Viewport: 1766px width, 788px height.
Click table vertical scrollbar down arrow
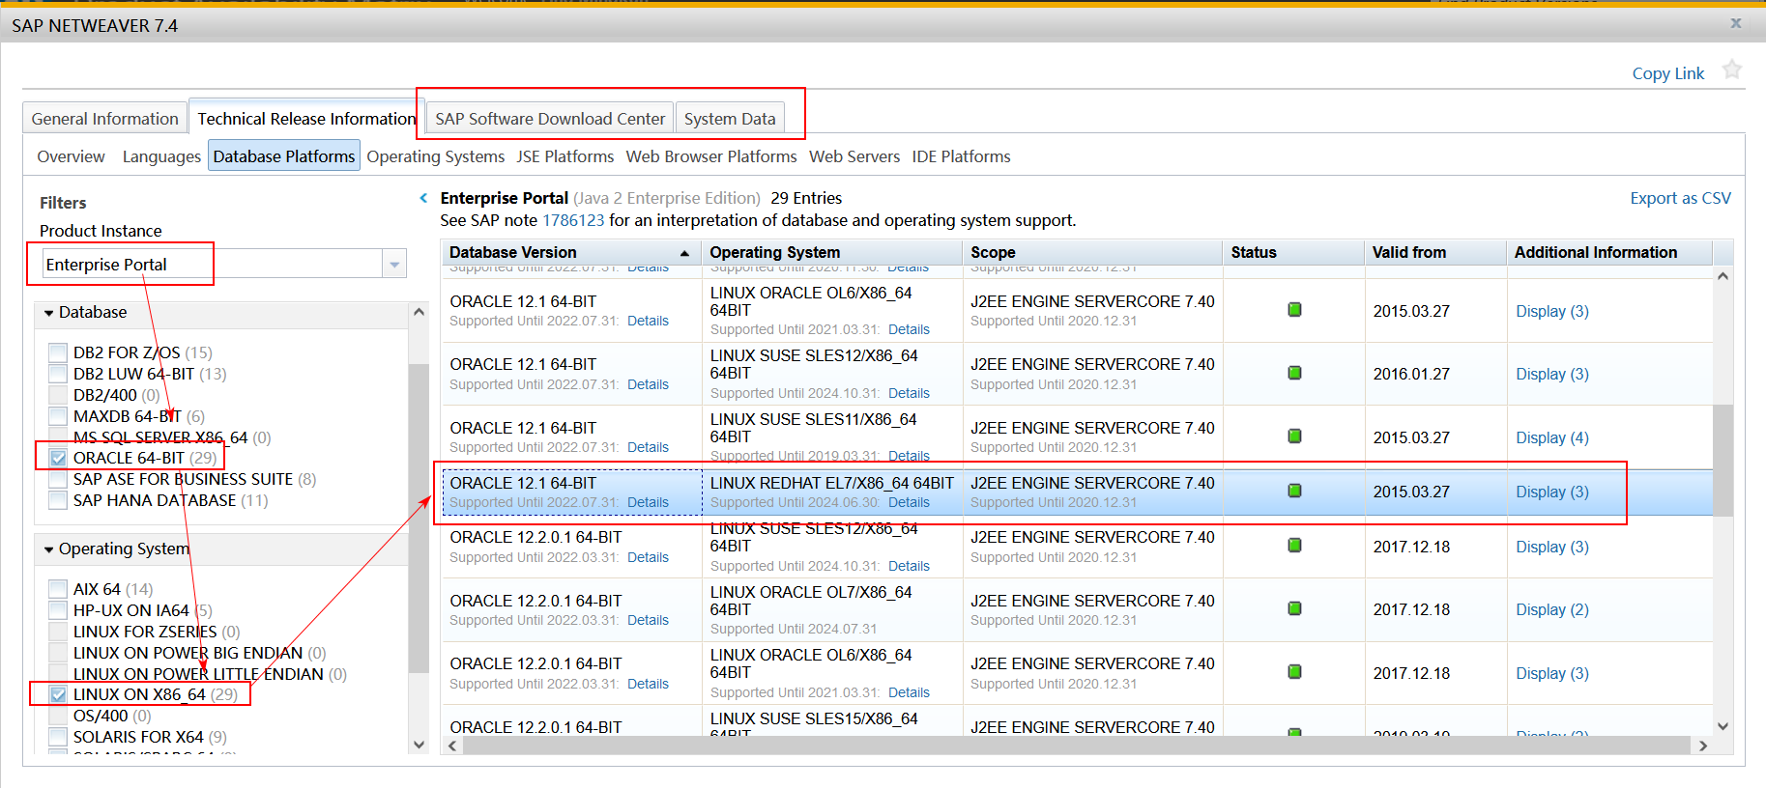coord(1723,726)
